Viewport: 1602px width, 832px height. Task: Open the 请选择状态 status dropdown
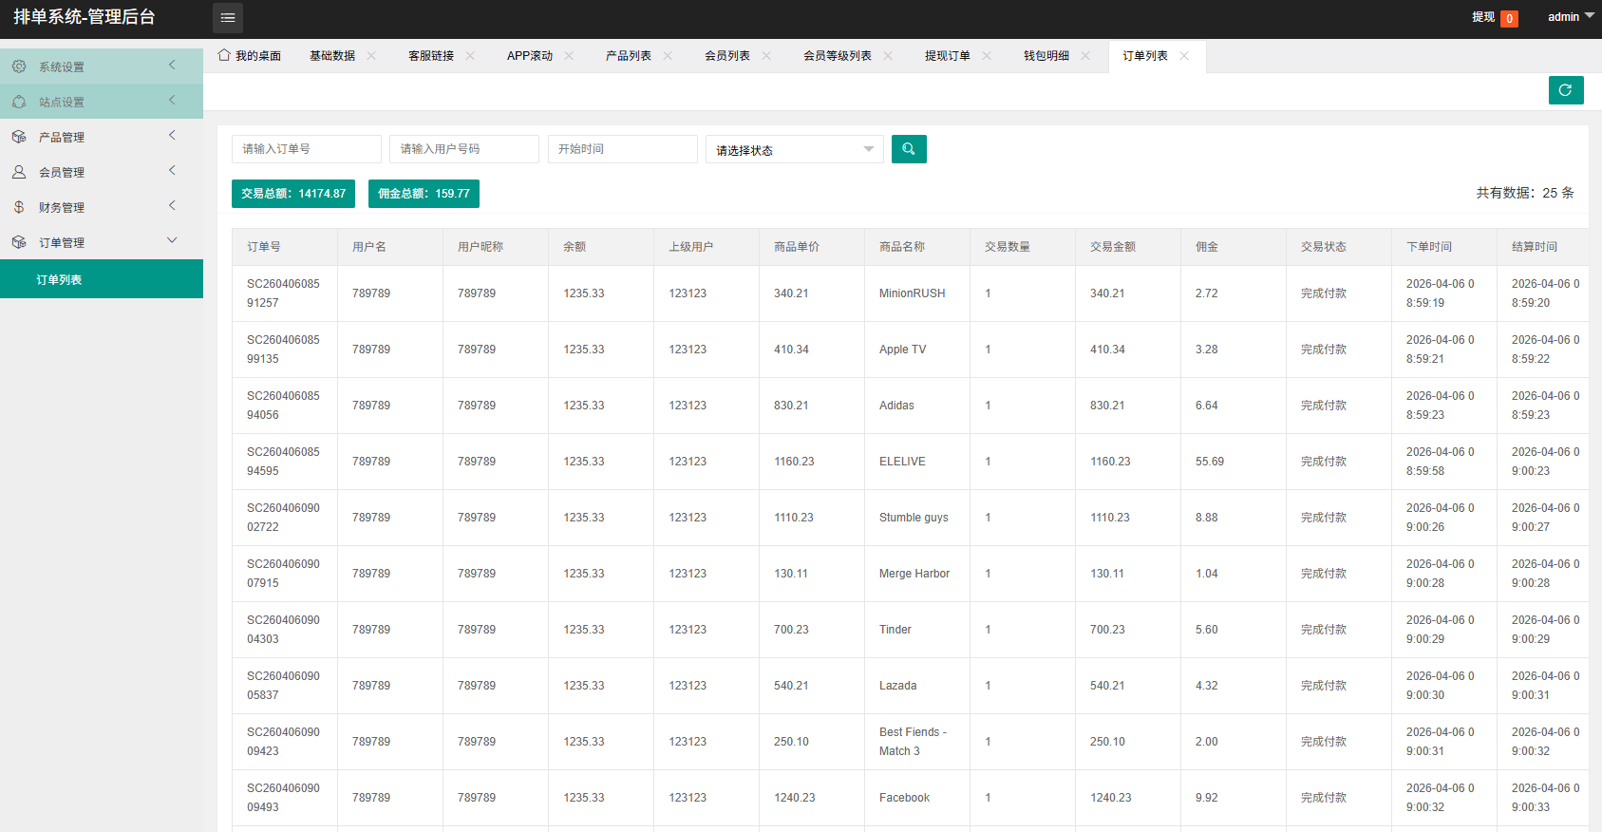(x=794, y=150)
